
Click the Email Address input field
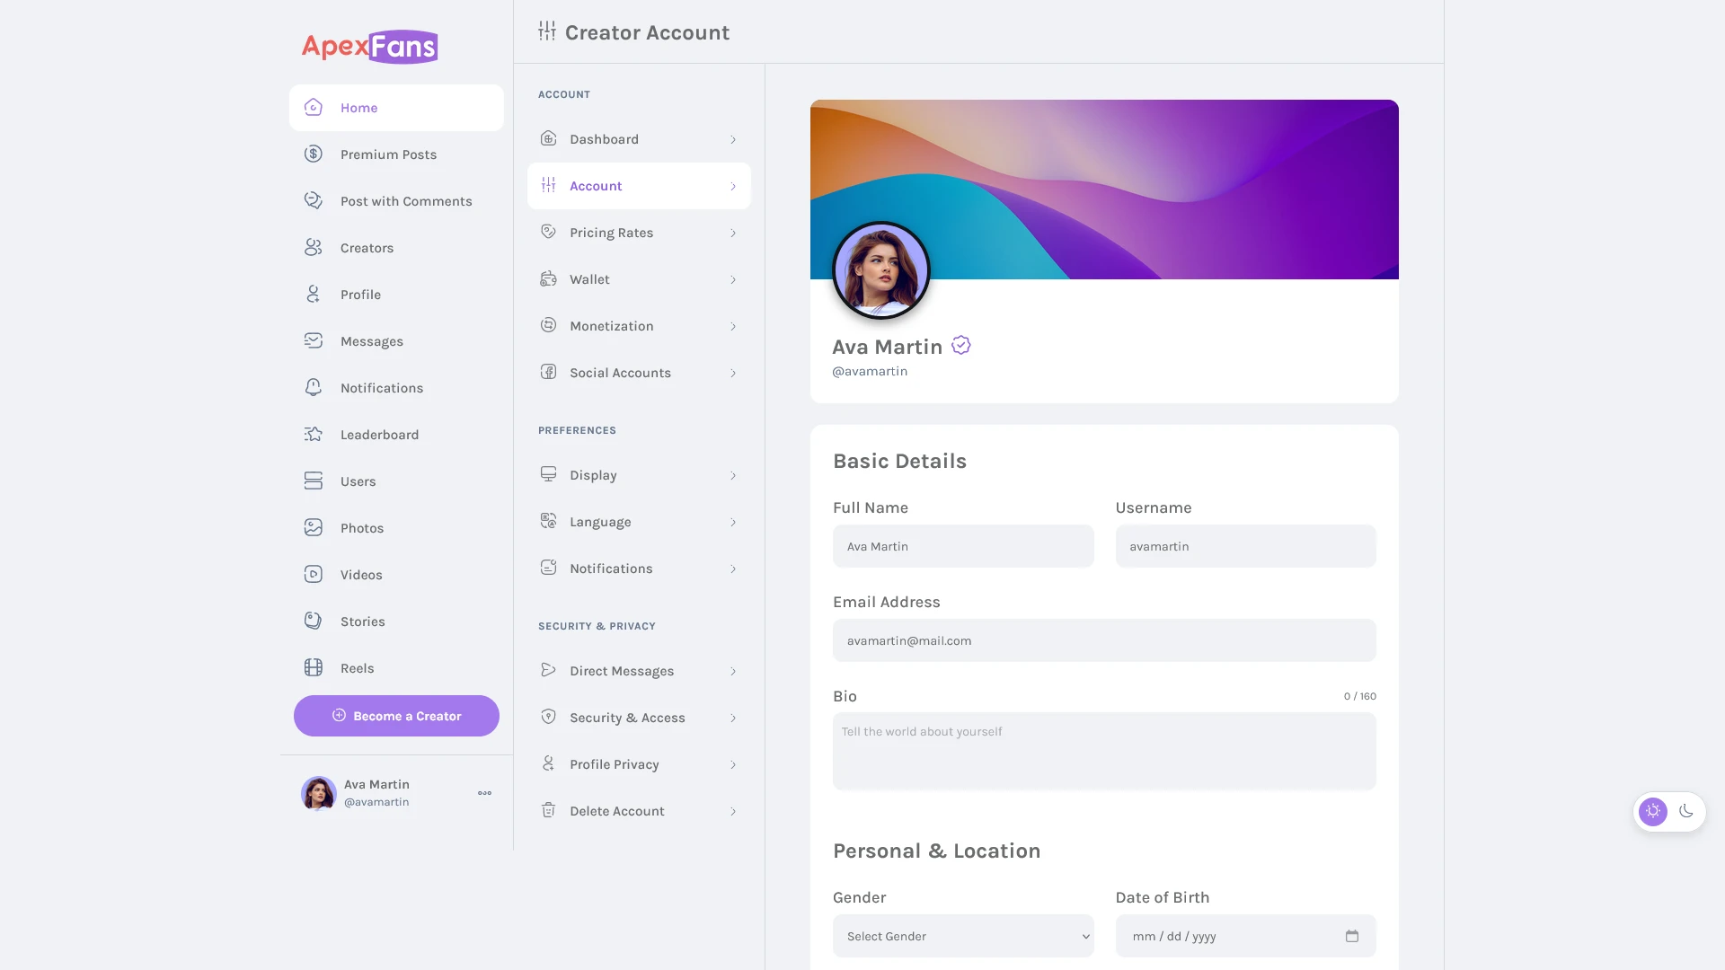point(1104,640)
